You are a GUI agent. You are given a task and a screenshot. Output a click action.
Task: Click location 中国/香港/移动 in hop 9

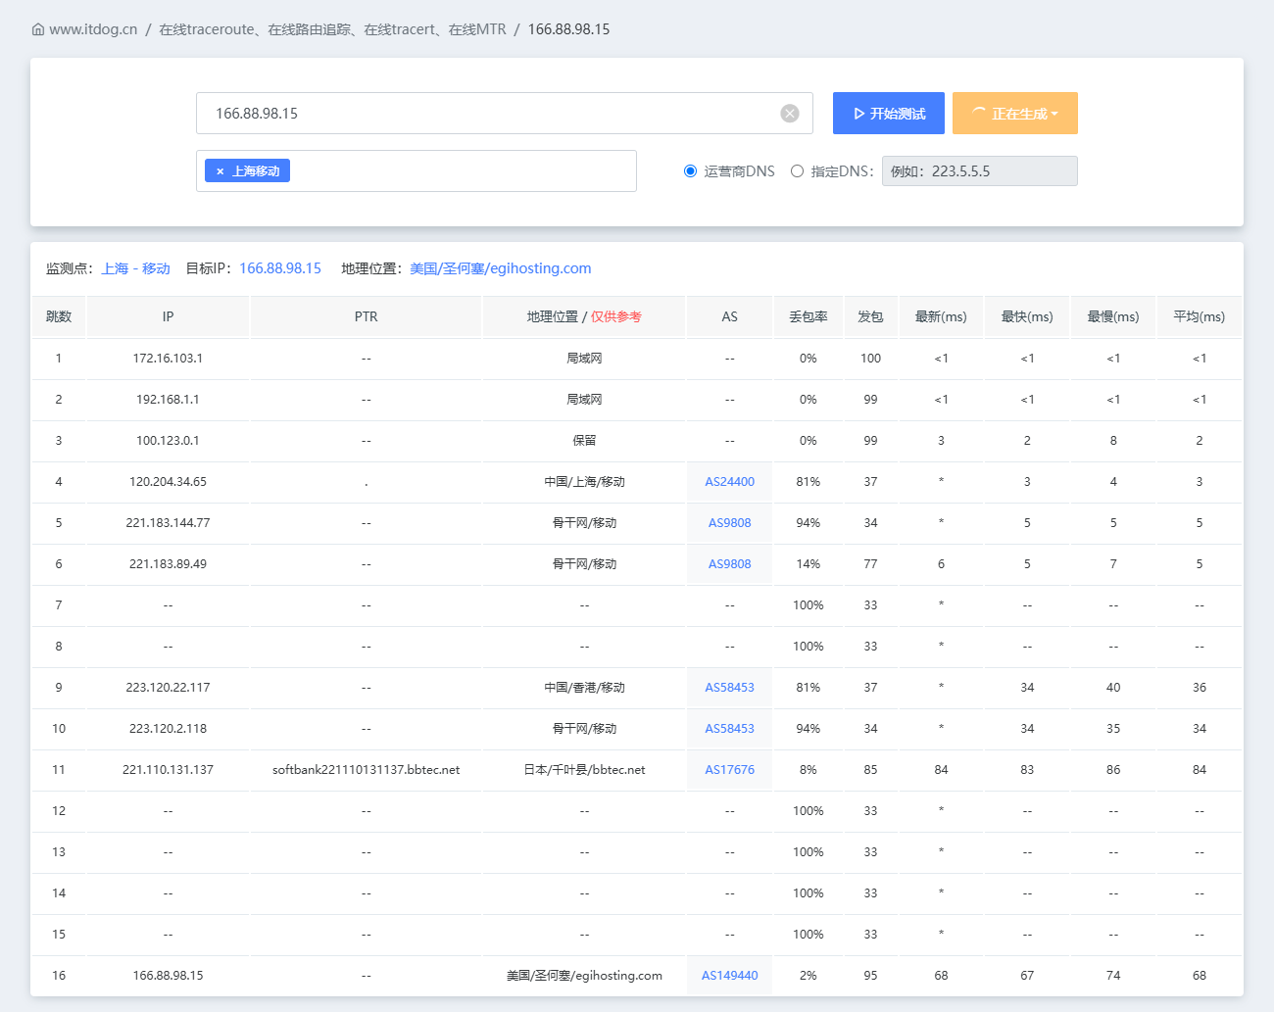(x=584, y=688)
